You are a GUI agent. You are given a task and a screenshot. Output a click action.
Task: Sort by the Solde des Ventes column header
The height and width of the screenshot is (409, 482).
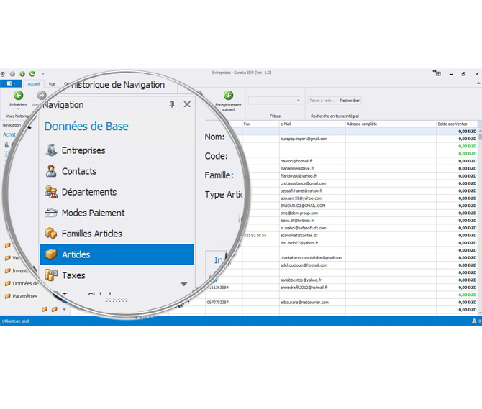[x=457, y=124]
